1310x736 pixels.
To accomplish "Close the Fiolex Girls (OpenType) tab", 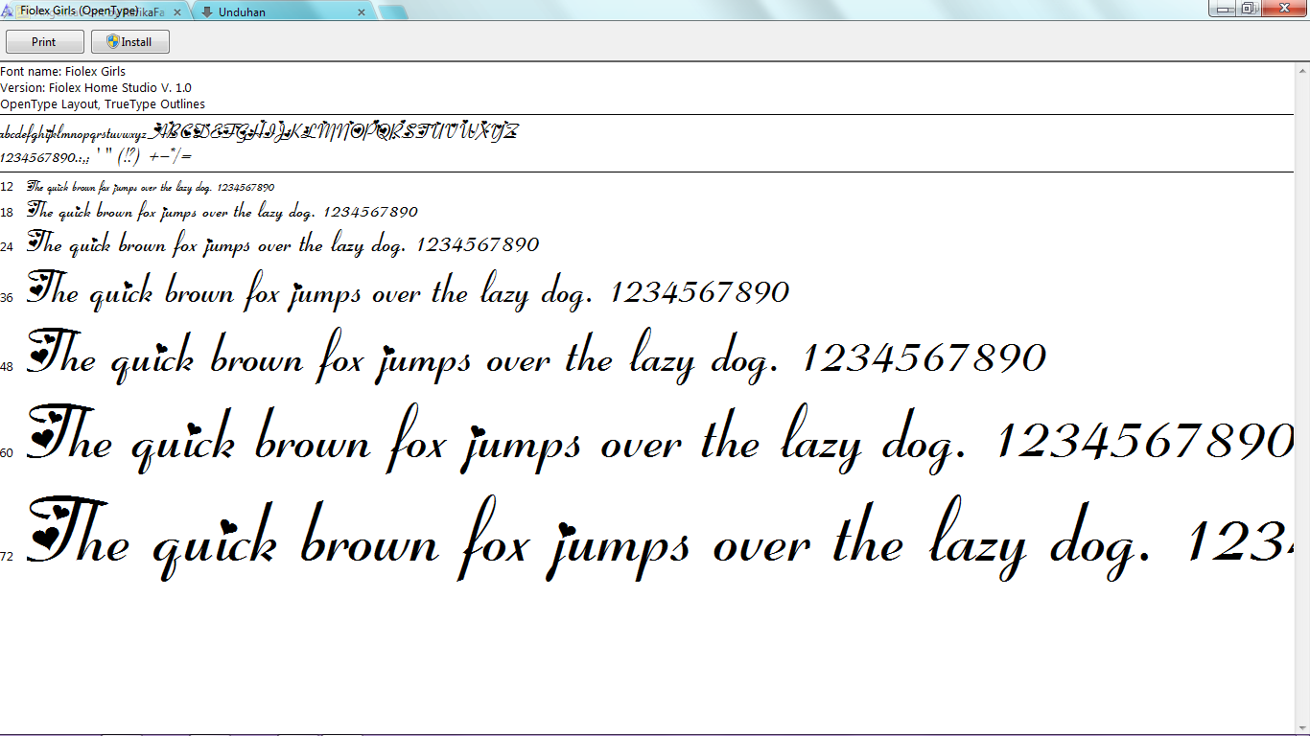I will (177, 11).
